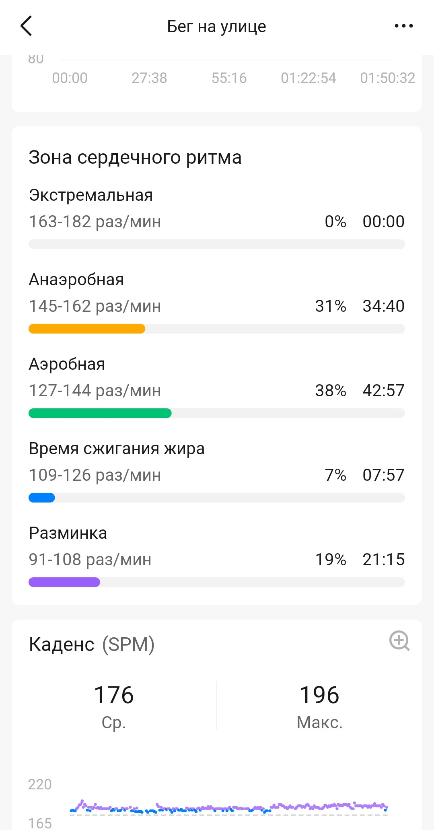Tap the maximum cadence value 196
The width and height of the screenshot is (434, 830).
319,695
